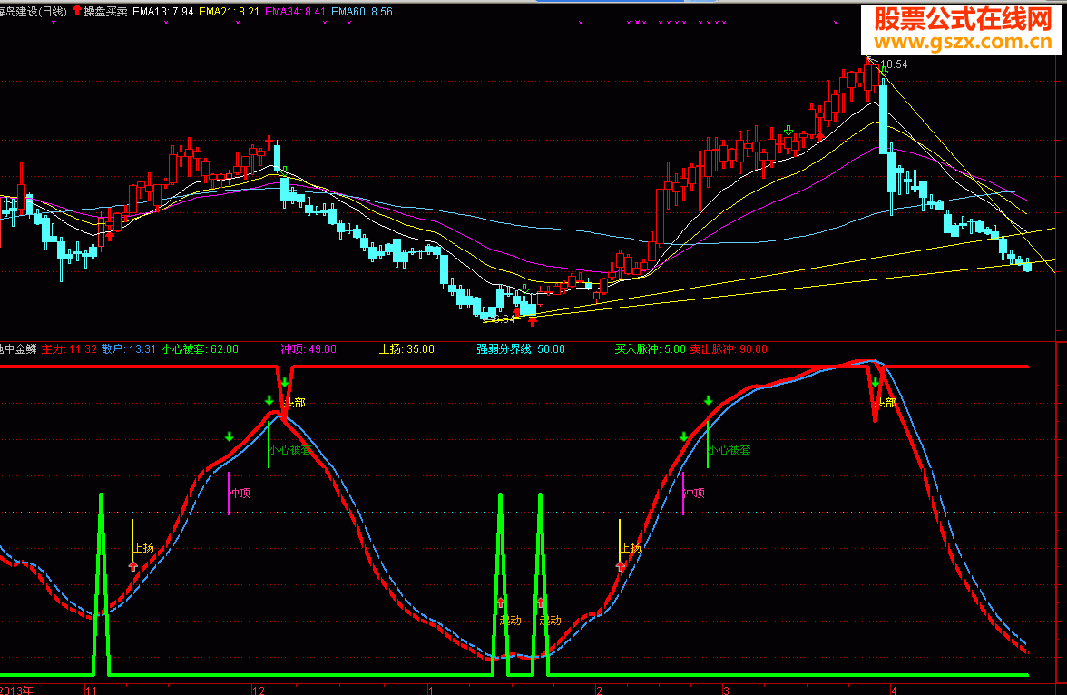Click the leftmost 起动 signal arrow
The image size is (1067, 695).
point(500,602)
